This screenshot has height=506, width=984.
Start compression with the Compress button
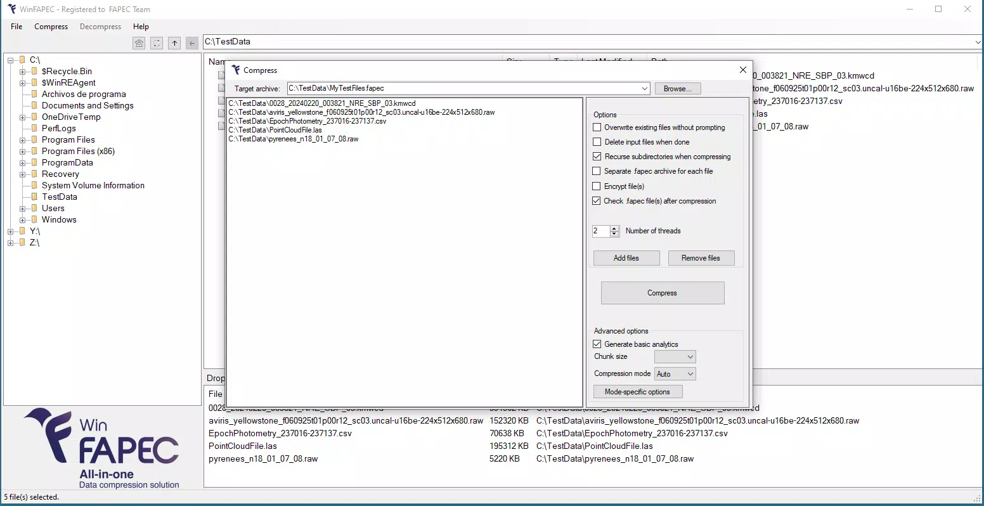(663, 293)
